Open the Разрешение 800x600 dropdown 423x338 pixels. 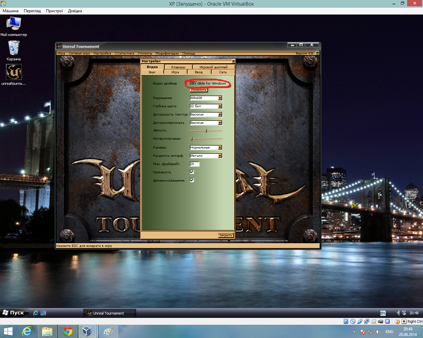point(206,98)
